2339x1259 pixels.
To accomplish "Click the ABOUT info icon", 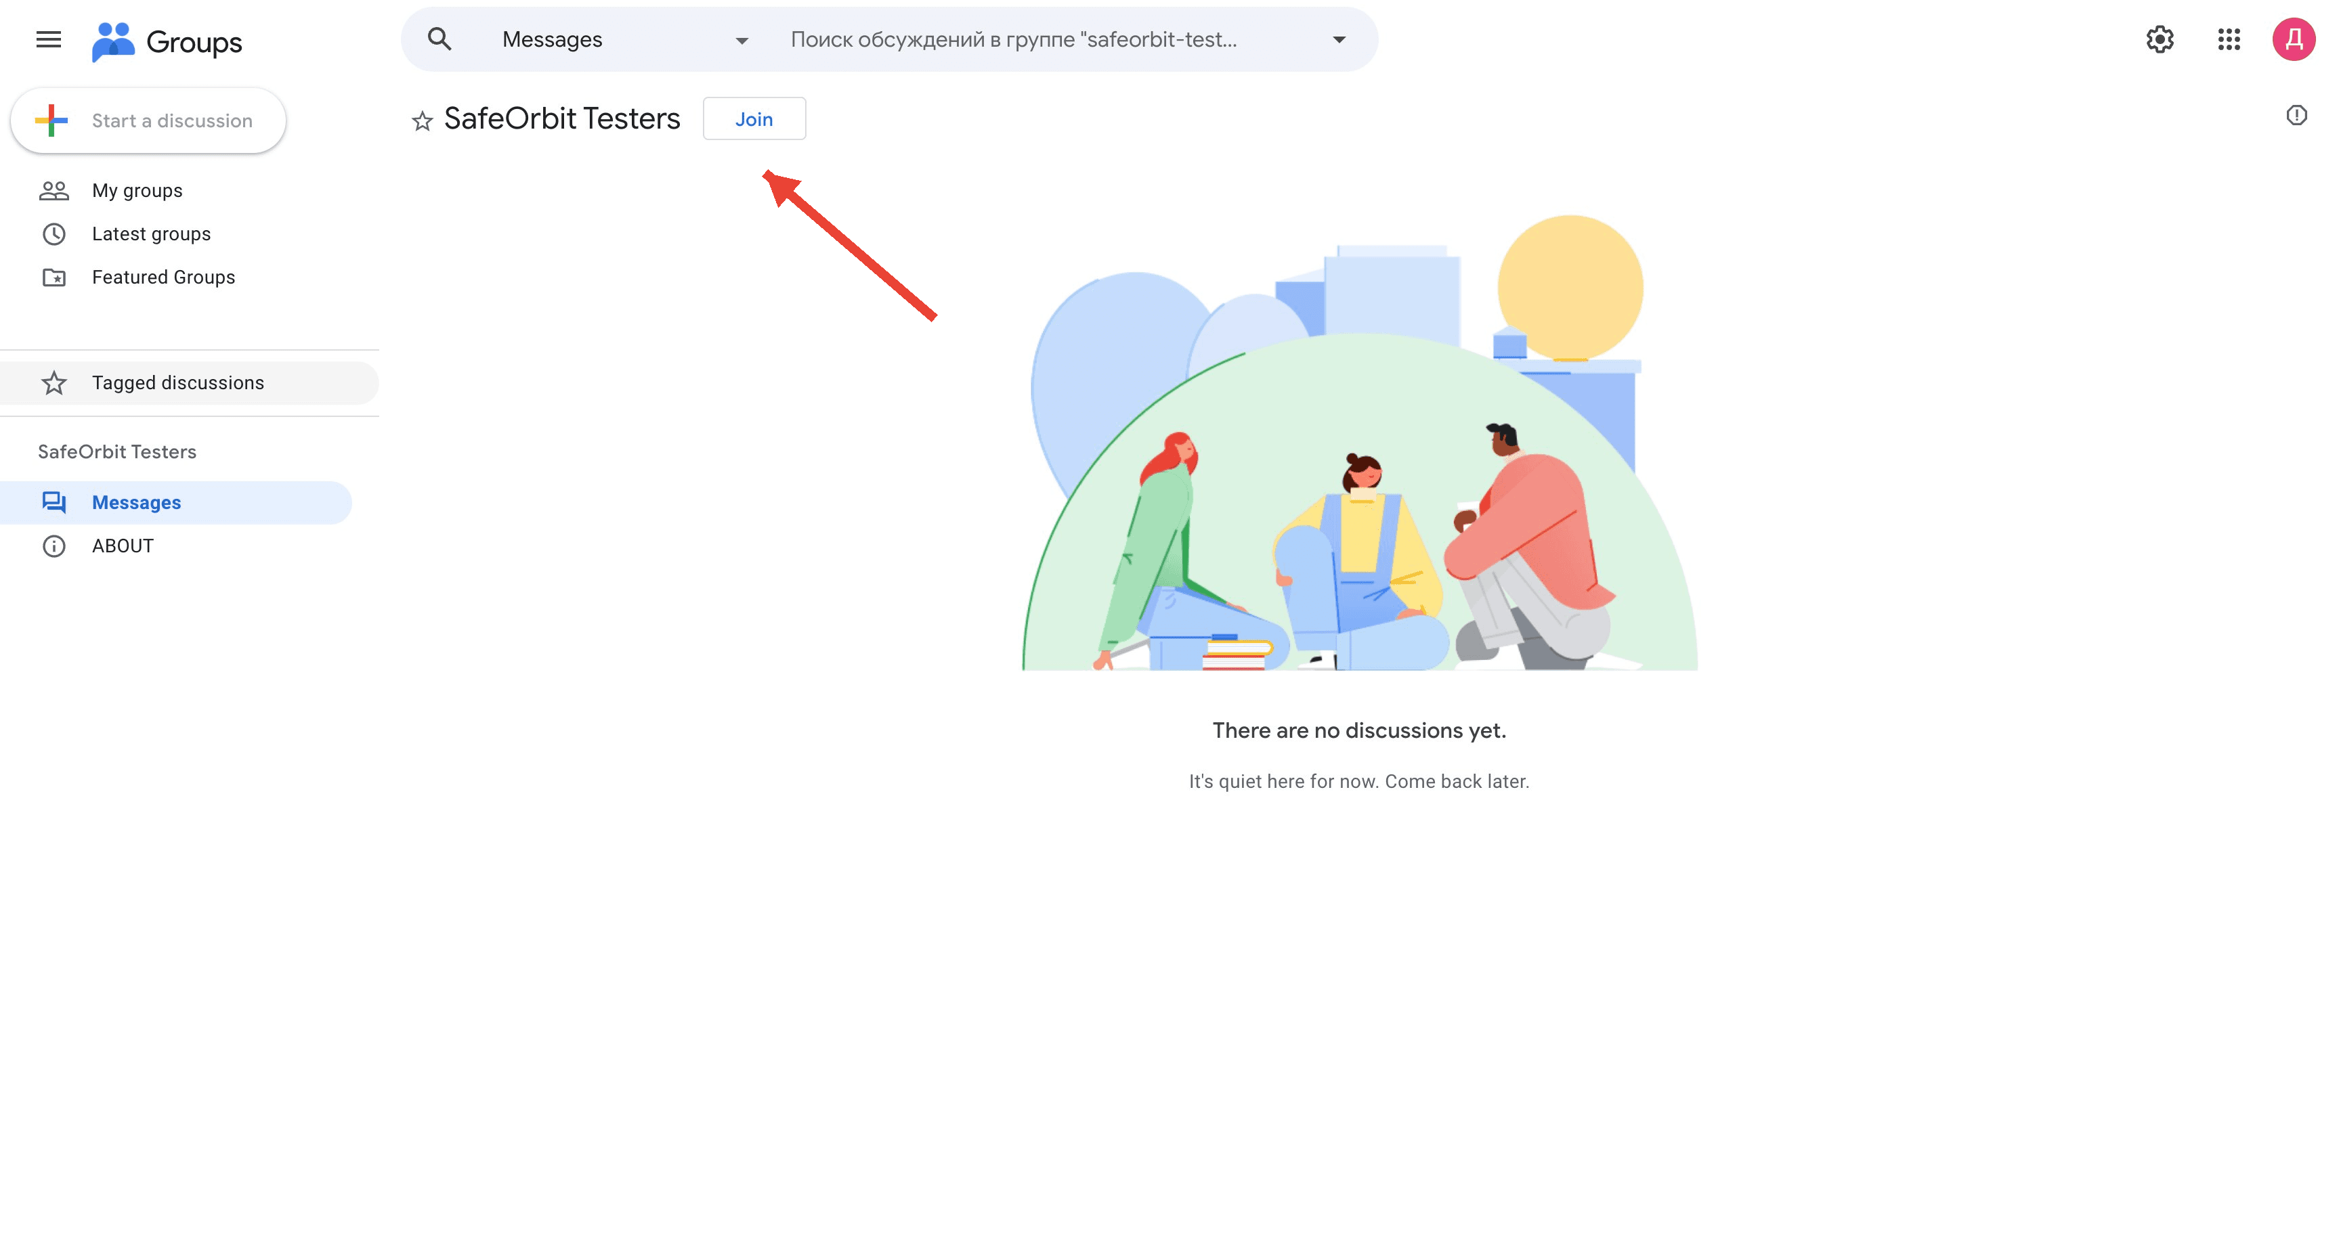I will click(x=53, y=546).
